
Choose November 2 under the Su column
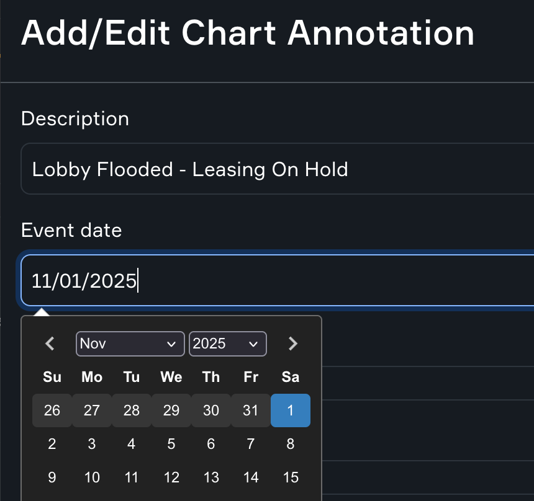pyautogui.click(x=52, y=444)
